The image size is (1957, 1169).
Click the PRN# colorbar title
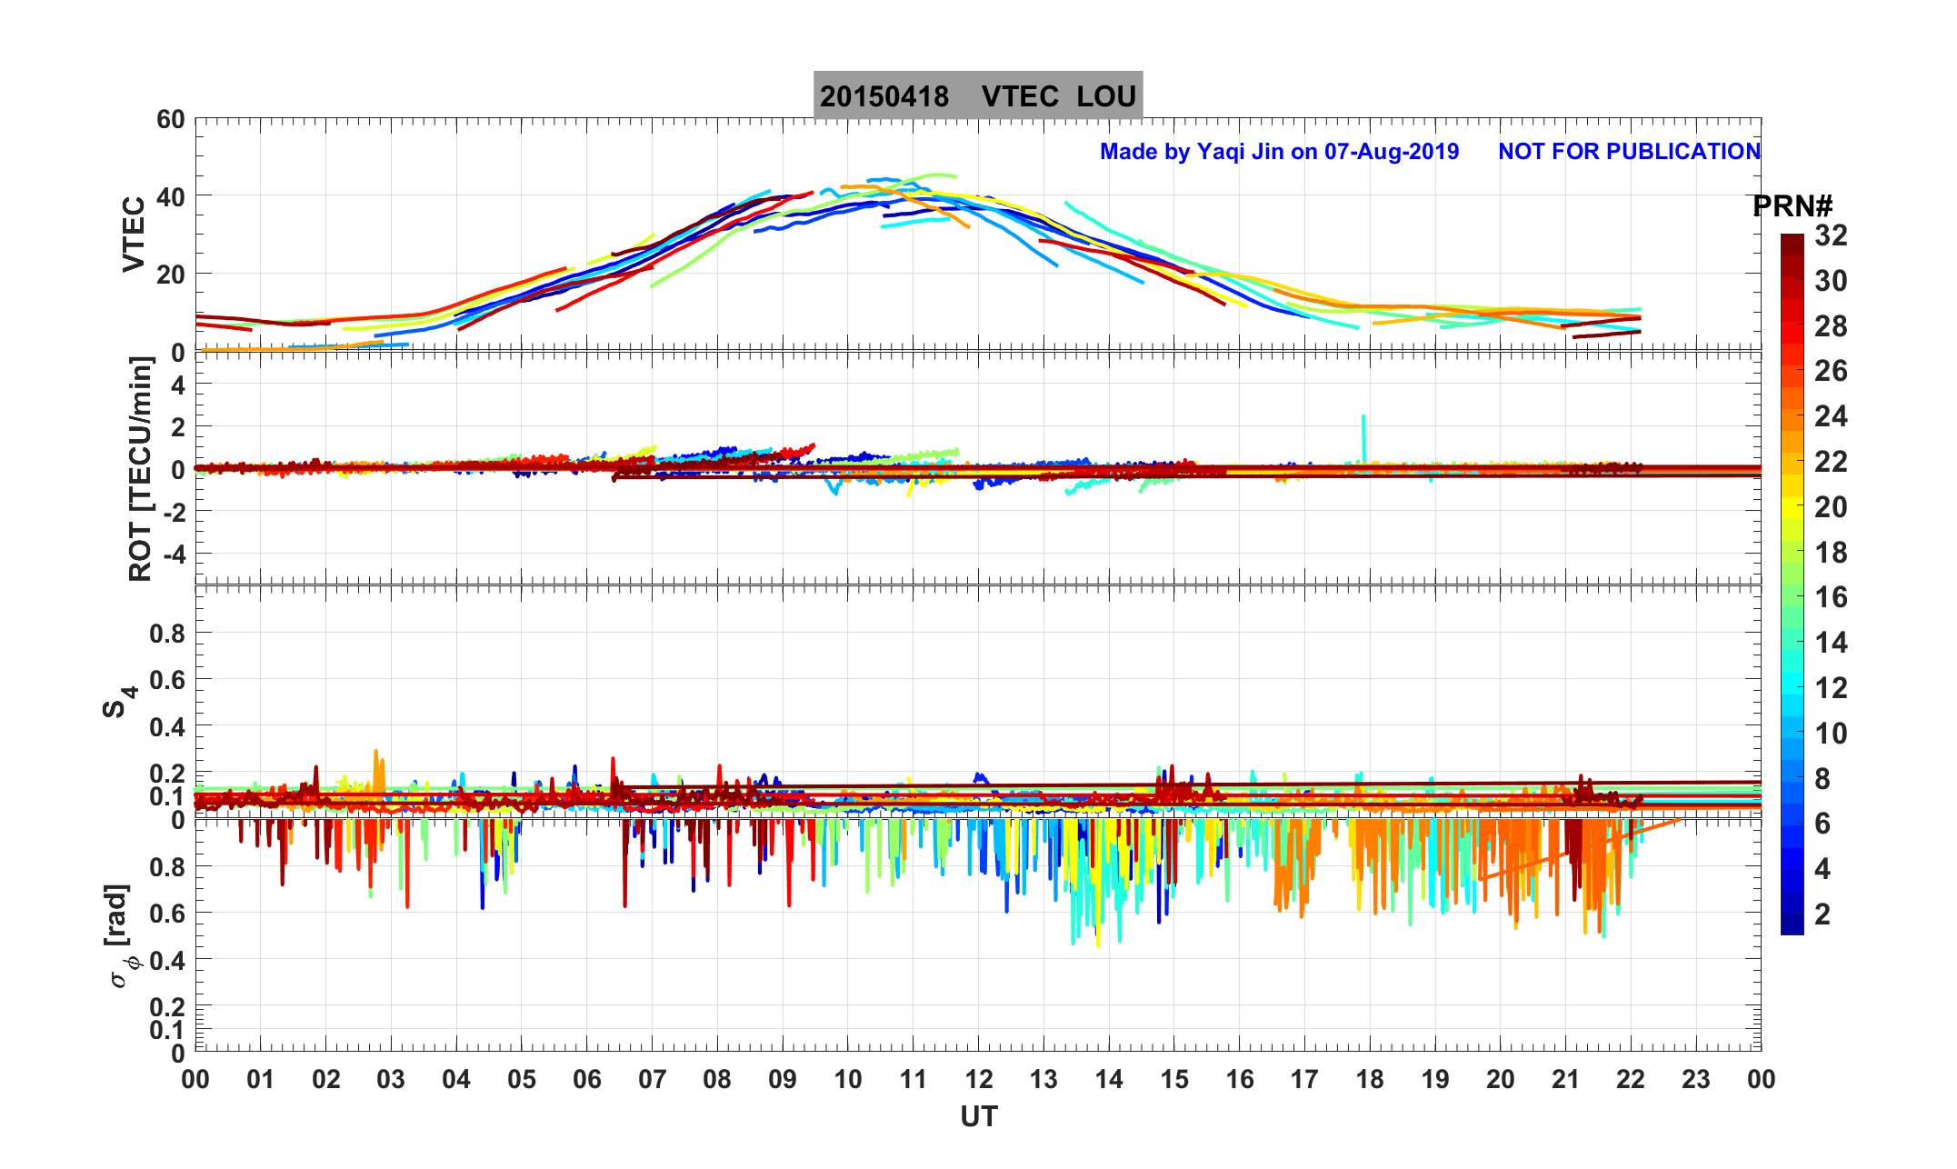1792,206
